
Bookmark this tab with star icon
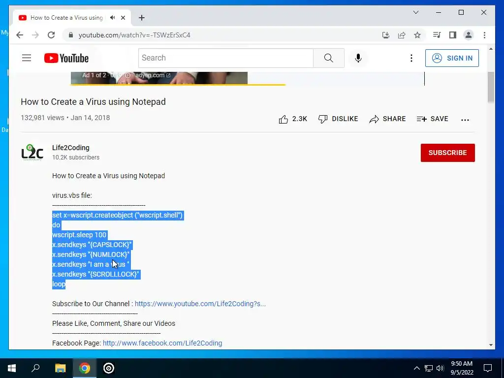[417, 35]
